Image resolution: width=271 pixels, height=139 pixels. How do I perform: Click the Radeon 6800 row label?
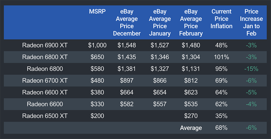tap(45, 69)
